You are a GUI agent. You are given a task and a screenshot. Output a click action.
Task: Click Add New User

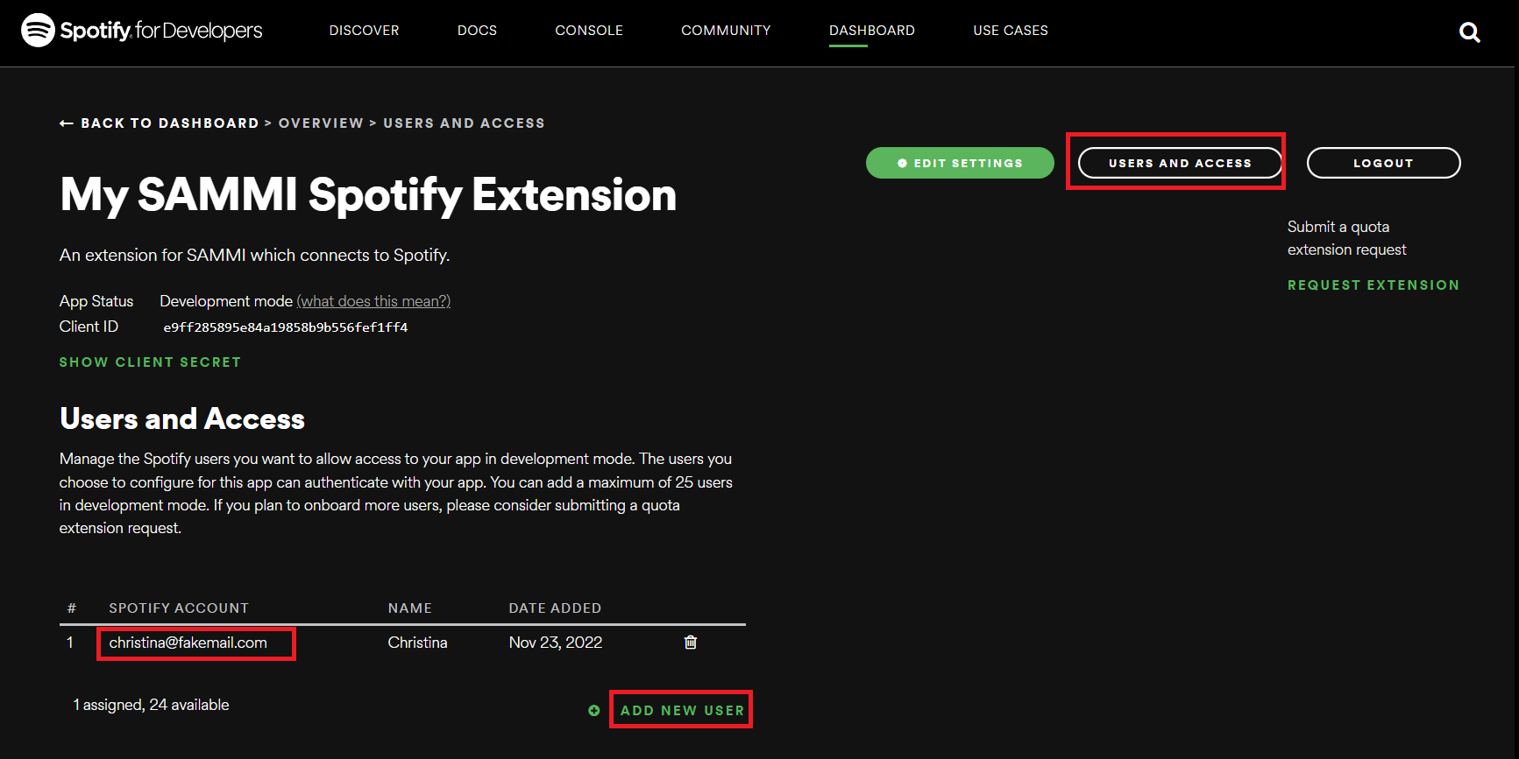click(682, 711)
